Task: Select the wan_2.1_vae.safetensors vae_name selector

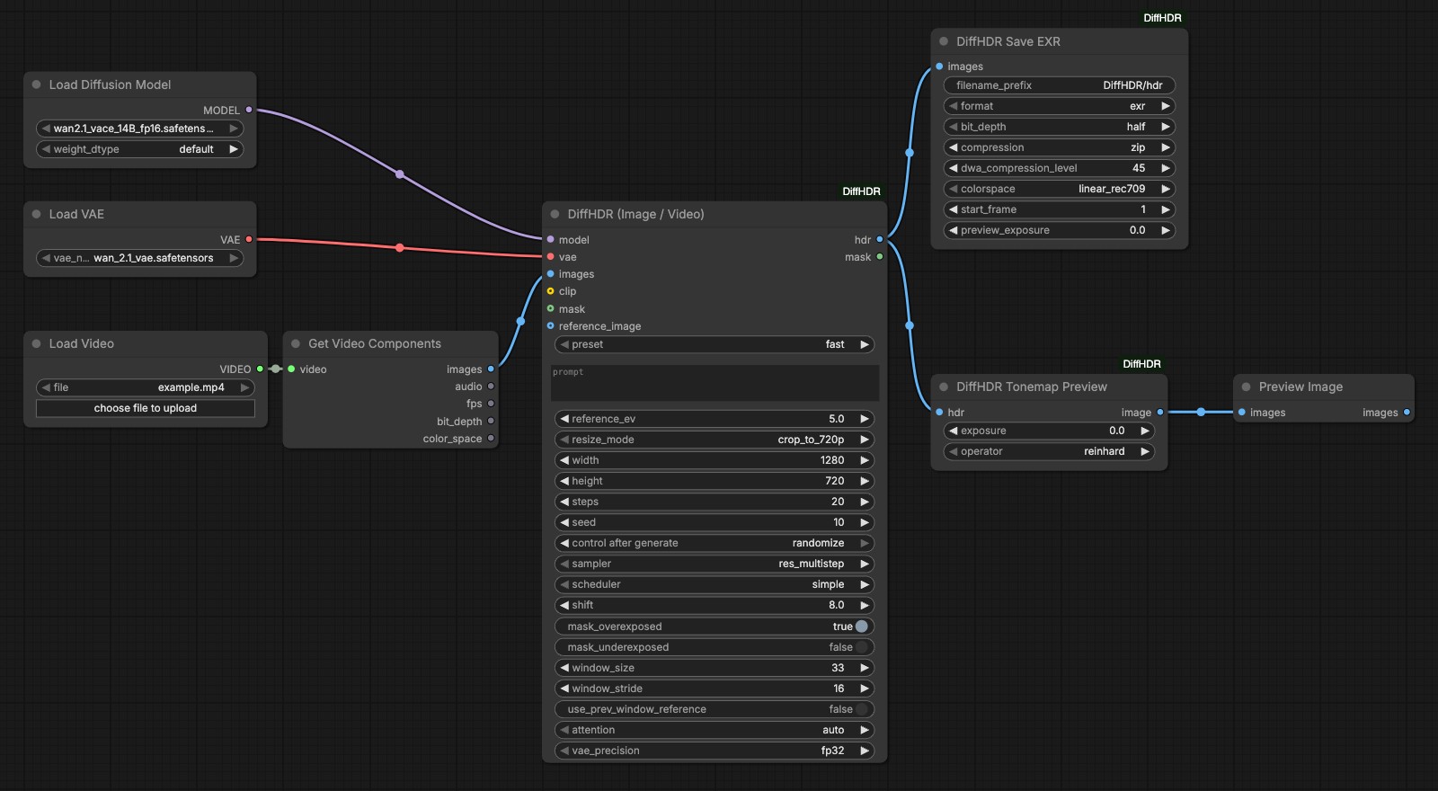Action: click(140, 258)
